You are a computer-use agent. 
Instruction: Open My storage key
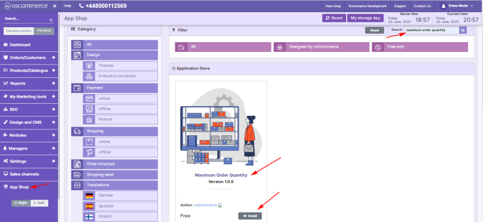click(365, 18)
